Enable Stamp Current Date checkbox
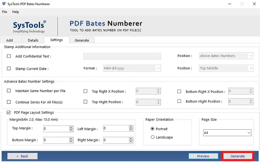 point(9,69)
